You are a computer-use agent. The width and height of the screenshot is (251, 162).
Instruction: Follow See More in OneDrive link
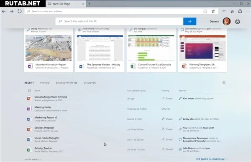211,159
